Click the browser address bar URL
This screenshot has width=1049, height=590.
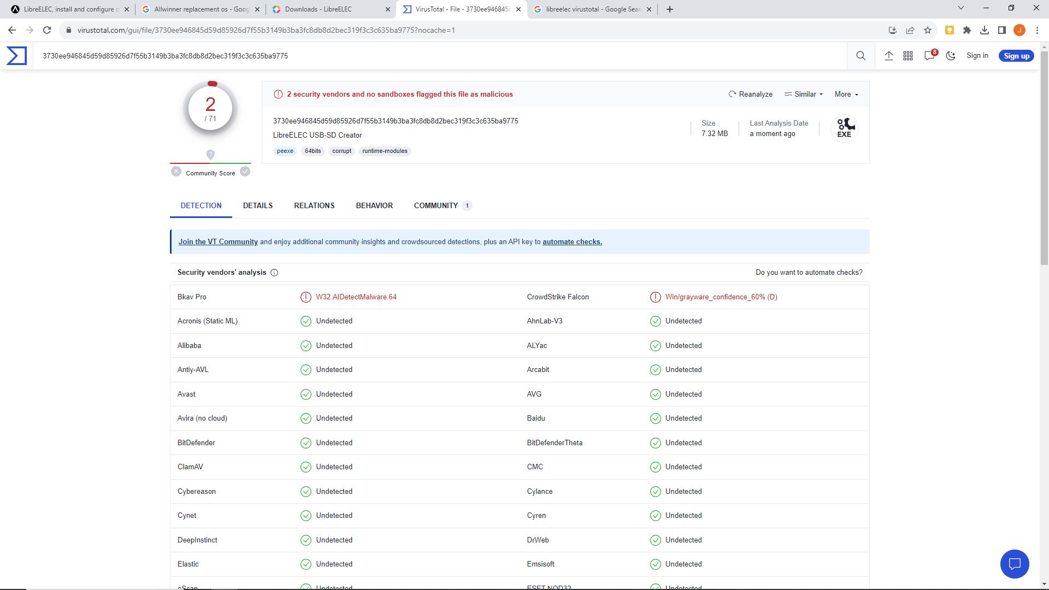266,30
